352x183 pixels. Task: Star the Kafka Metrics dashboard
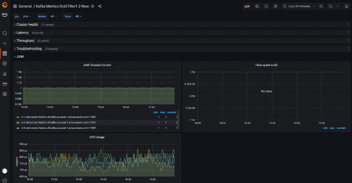pyautogui.click(x=93, y=6)
